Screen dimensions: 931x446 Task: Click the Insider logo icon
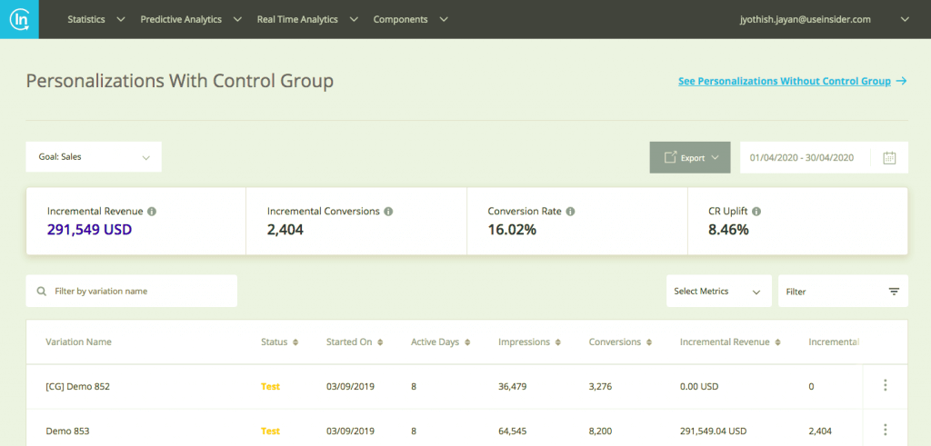tap(19, 19)
